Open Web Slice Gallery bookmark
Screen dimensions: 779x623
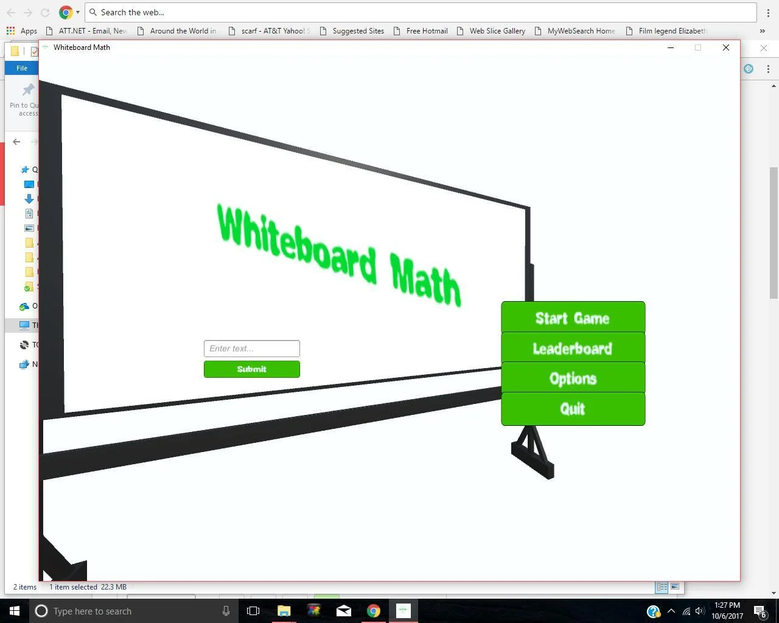tap(491, 30)
